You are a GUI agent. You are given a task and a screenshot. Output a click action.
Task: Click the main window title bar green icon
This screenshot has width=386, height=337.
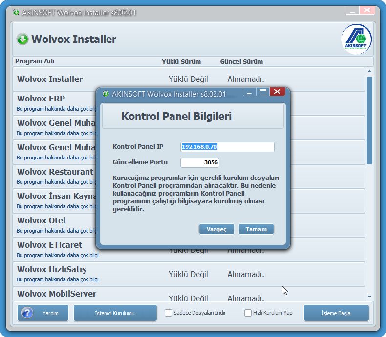(x=16, y=12)
